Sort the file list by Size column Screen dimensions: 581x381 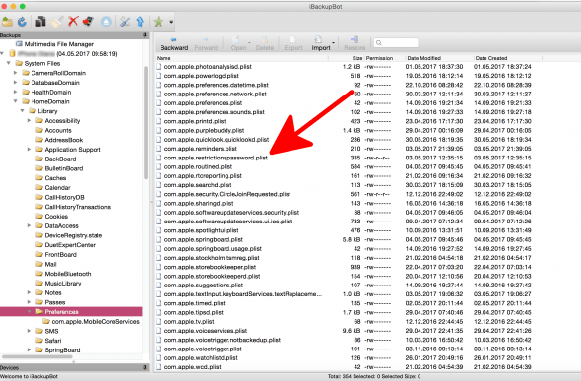346,58
